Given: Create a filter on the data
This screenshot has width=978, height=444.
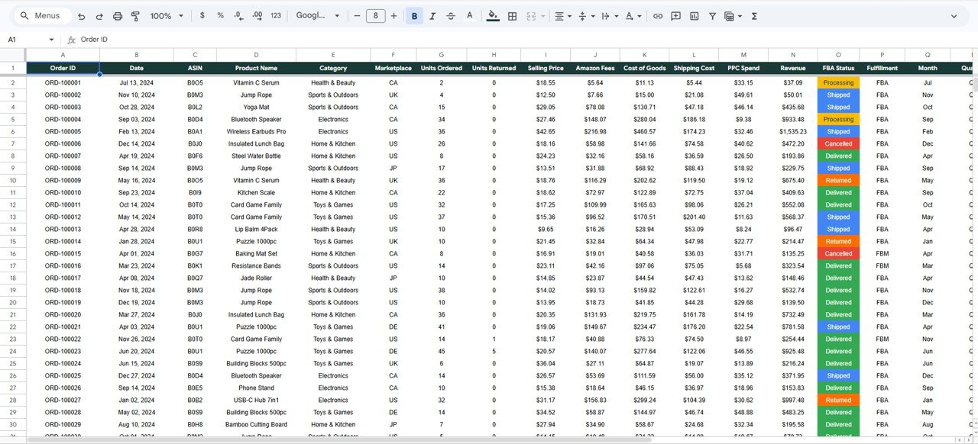Looking at the screenshot, I should 712,15.
